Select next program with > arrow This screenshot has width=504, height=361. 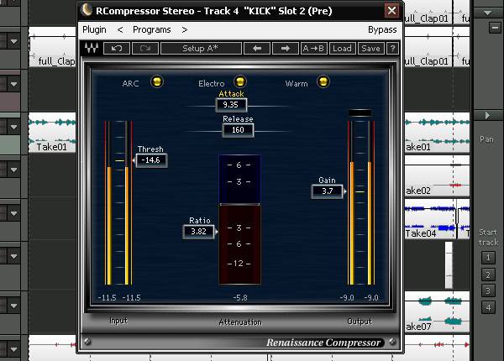[185, 30]
